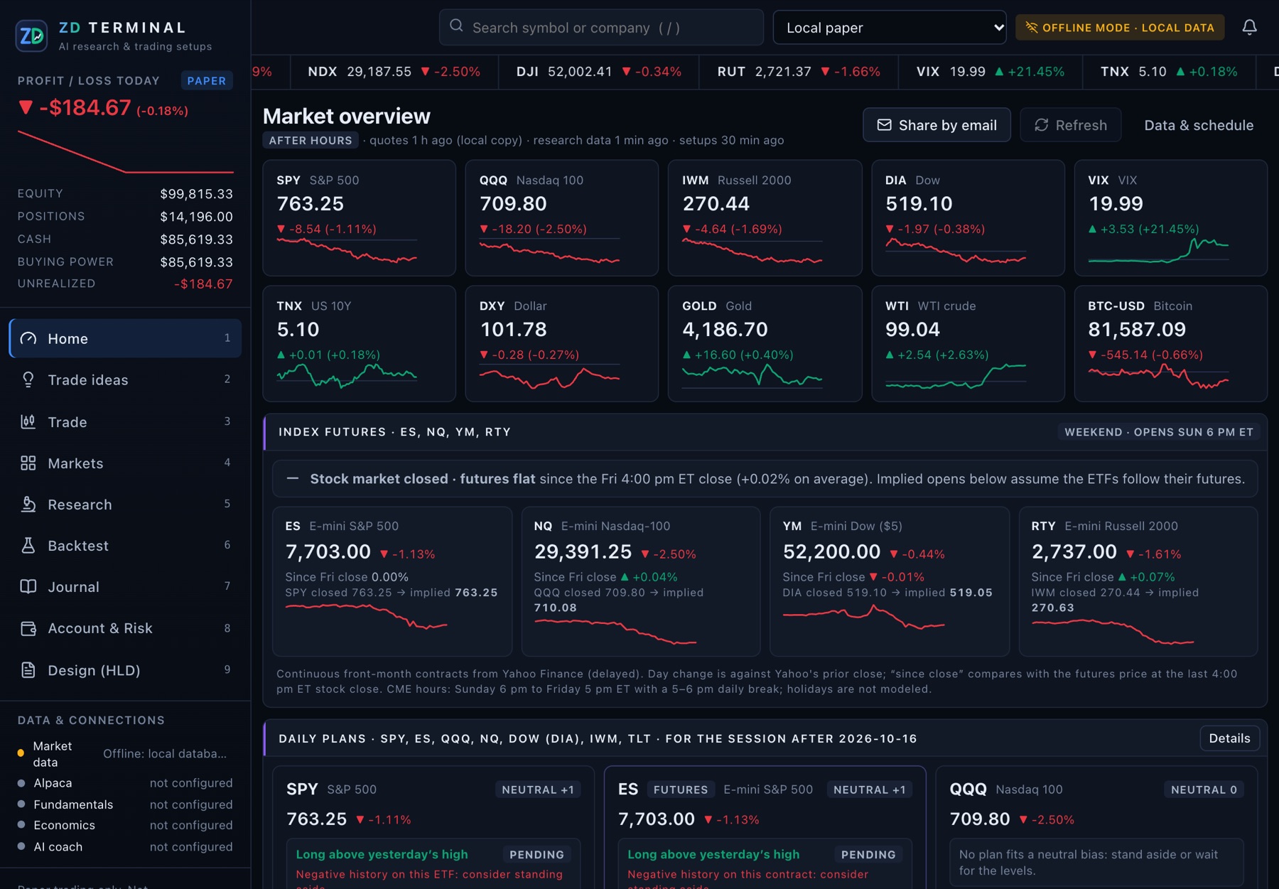Click the Journal book icon
The width and height of the screenshot is (1279, 889).
tap(28, 587)
